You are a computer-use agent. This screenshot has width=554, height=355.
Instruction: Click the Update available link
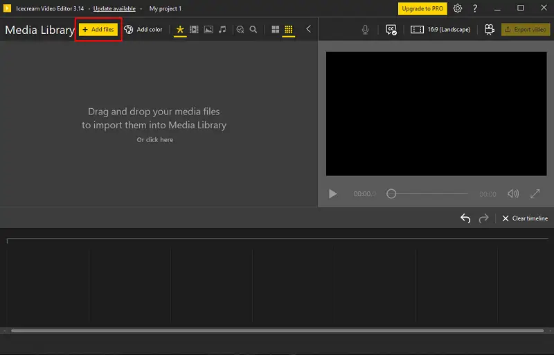pyautogui.click(x=114, y=8)
